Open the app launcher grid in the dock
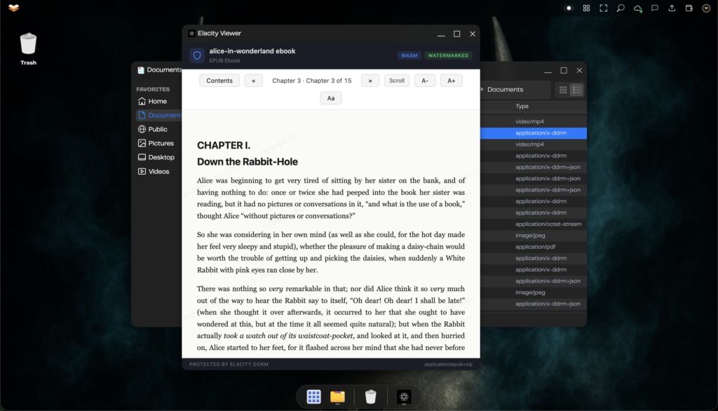 coord(314,397)
